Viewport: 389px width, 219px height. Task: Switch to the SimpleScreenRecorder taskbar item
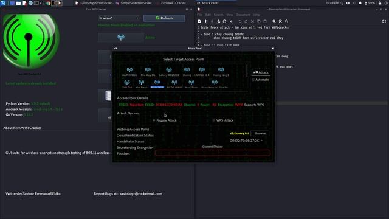coord(134,3)
